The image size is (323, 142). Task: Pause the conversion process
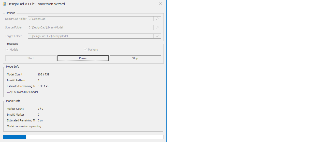tap(83, 58)
